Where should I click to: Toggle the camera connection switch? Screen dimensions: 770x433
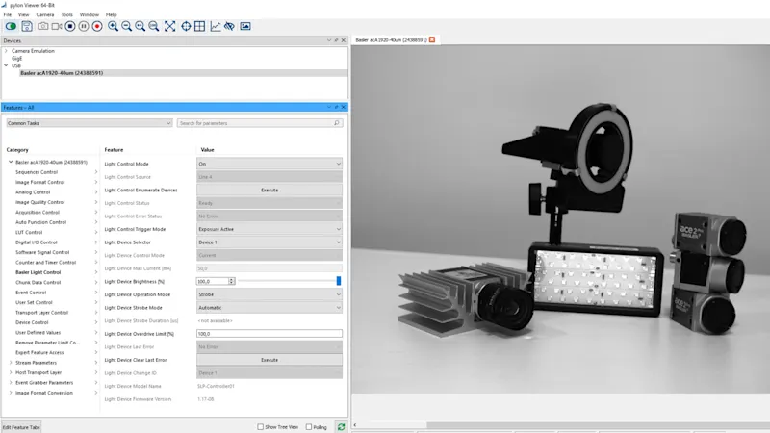[12, 26]
